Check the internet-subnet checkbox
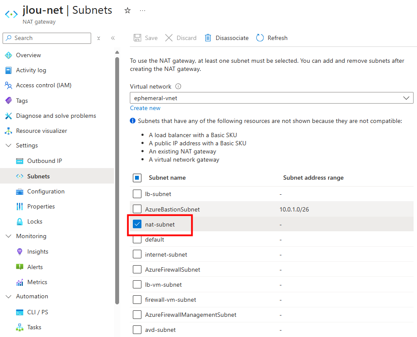The height and width of the screenshot is (337, 417). pyautogui.click(x=137, y=254)
